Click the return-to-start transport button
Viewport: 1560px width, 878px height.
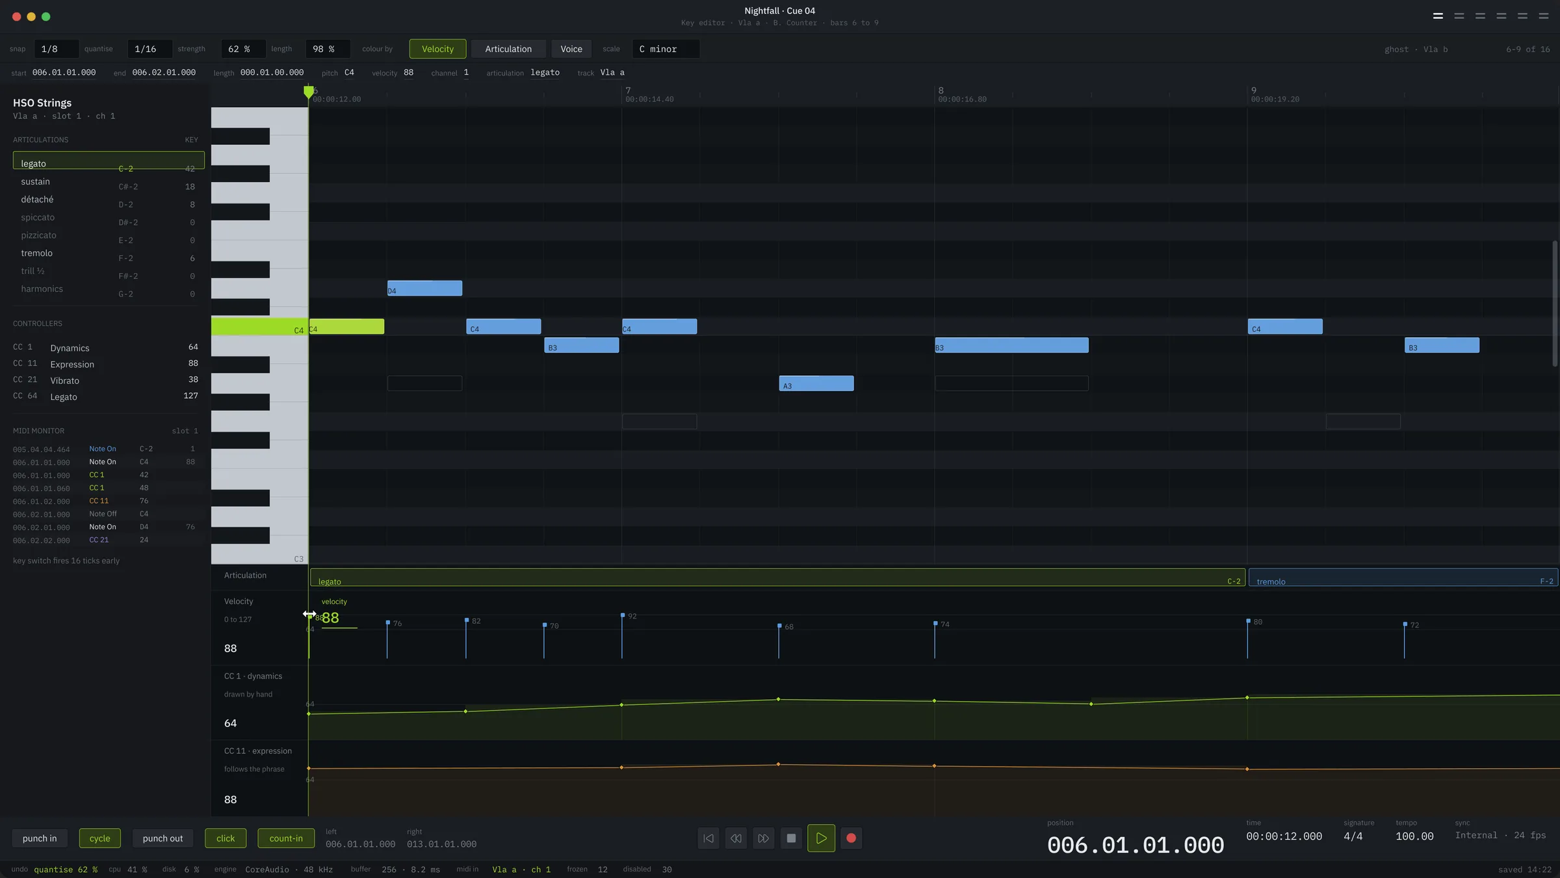coord(708,838)
